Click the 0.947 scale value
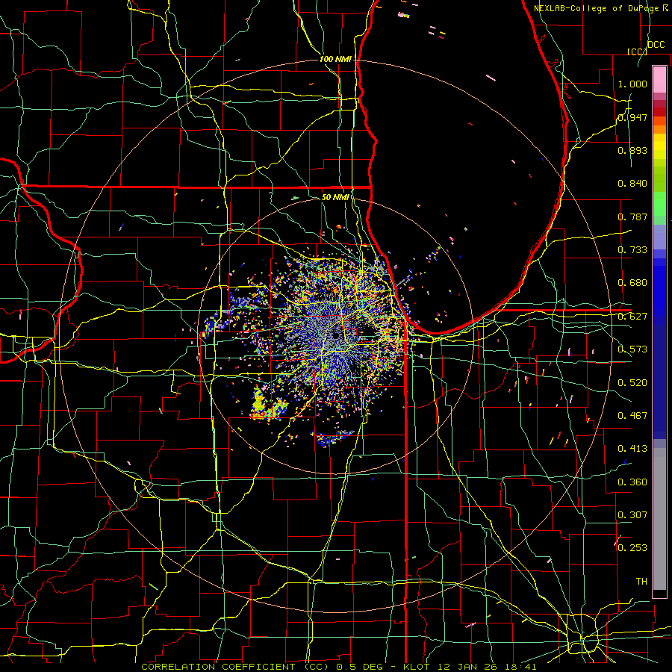672x672 pixels. click(632, 117)
